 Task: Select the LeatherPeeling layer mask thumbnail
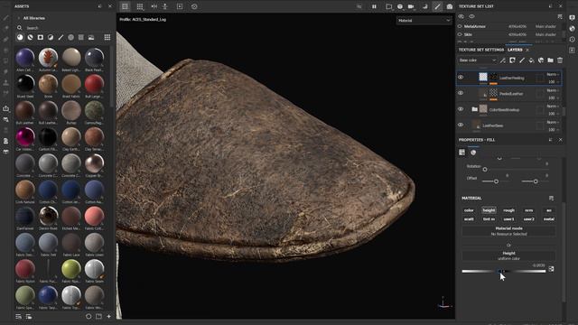coord(493,77)
